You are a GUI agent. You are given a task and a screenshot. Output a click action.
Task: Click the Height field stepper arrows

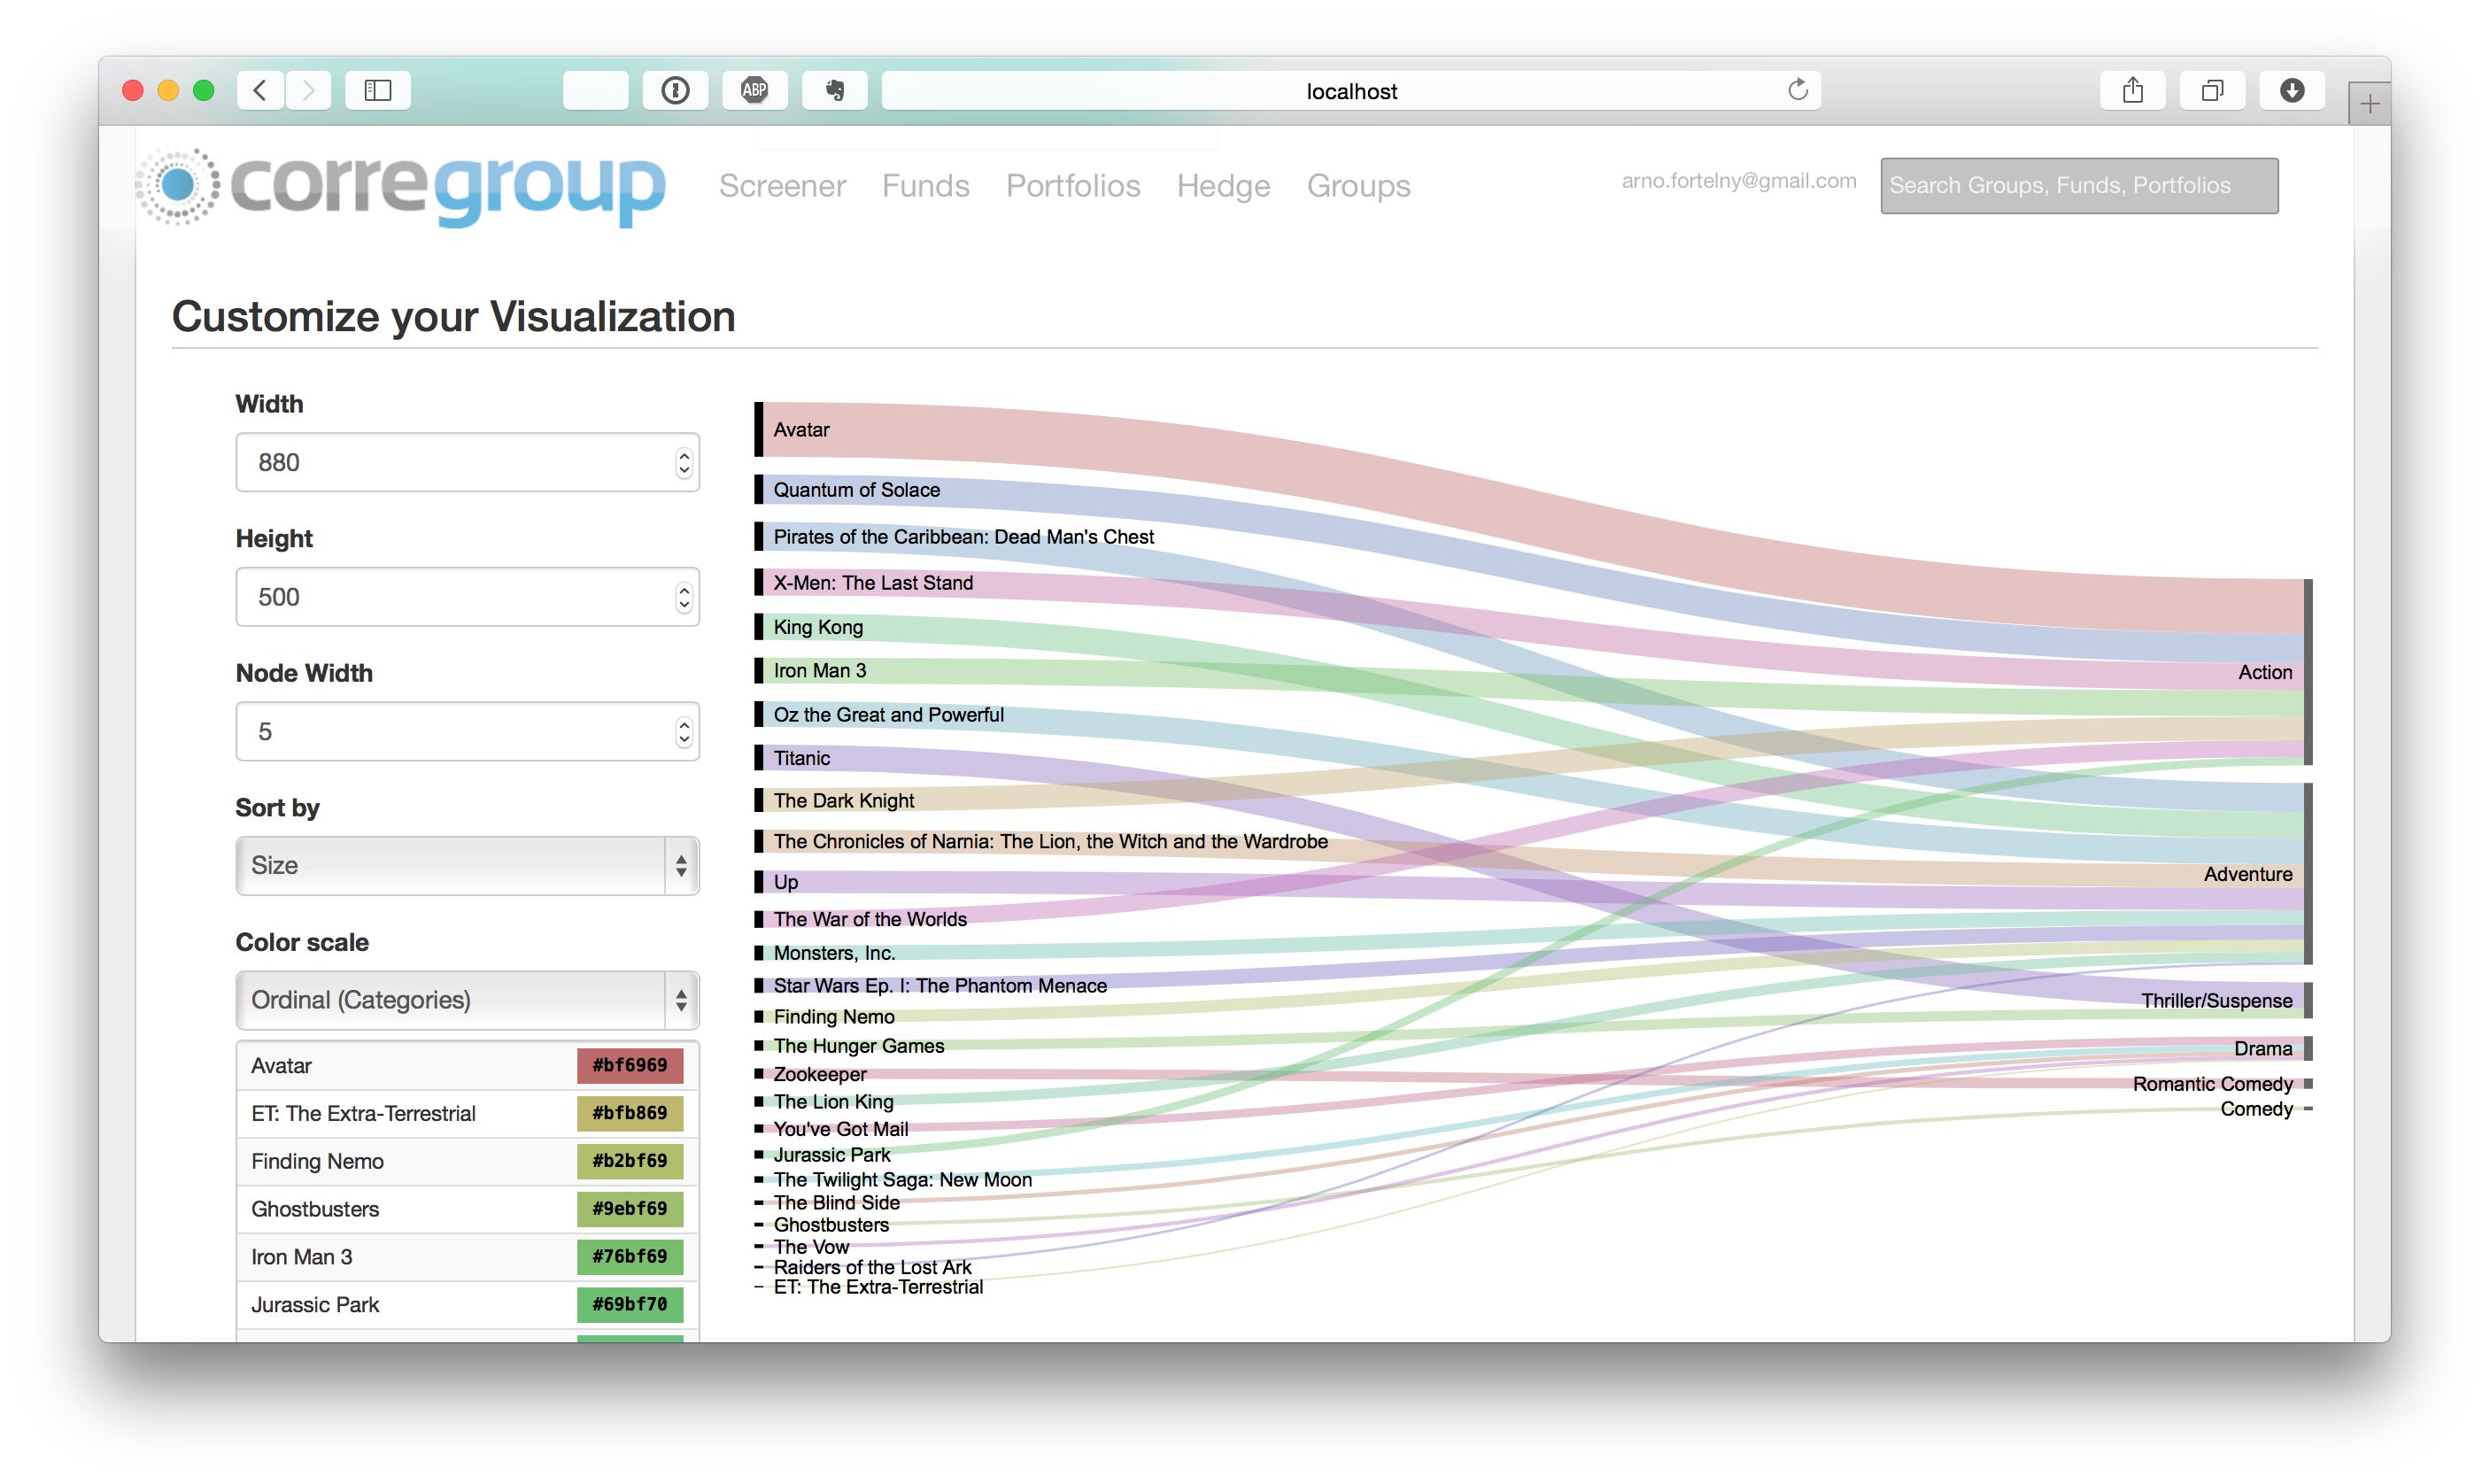[683, 598]
